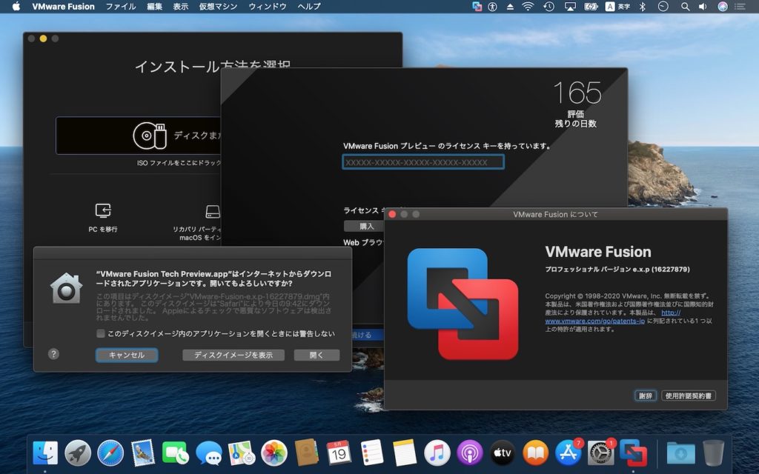Open VMware Fusion from the Dock

click(633, 452)
